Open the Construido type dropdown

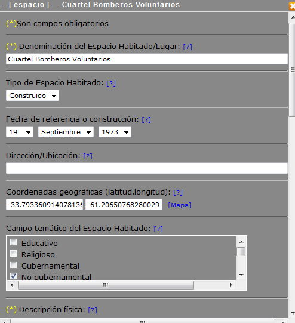click(33, 96)
